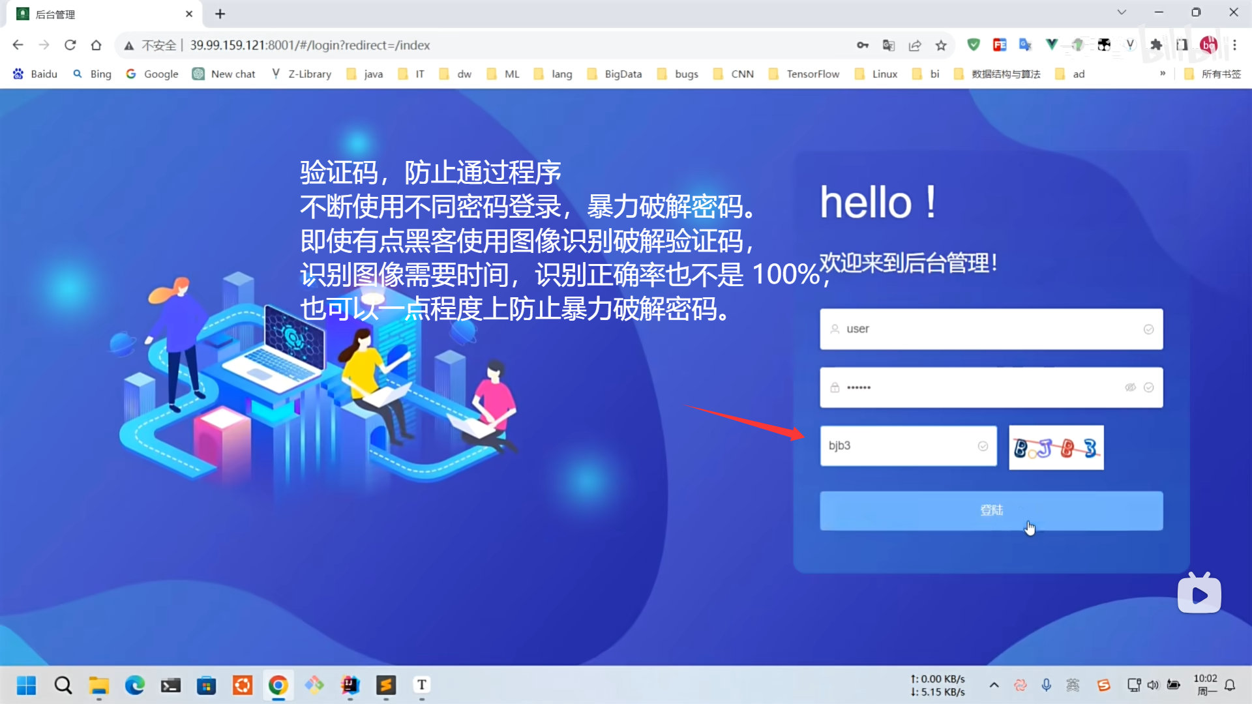Viewport: 1252px width, 704px height.
Task: Click the share page icon
Action: click(915, 46)
